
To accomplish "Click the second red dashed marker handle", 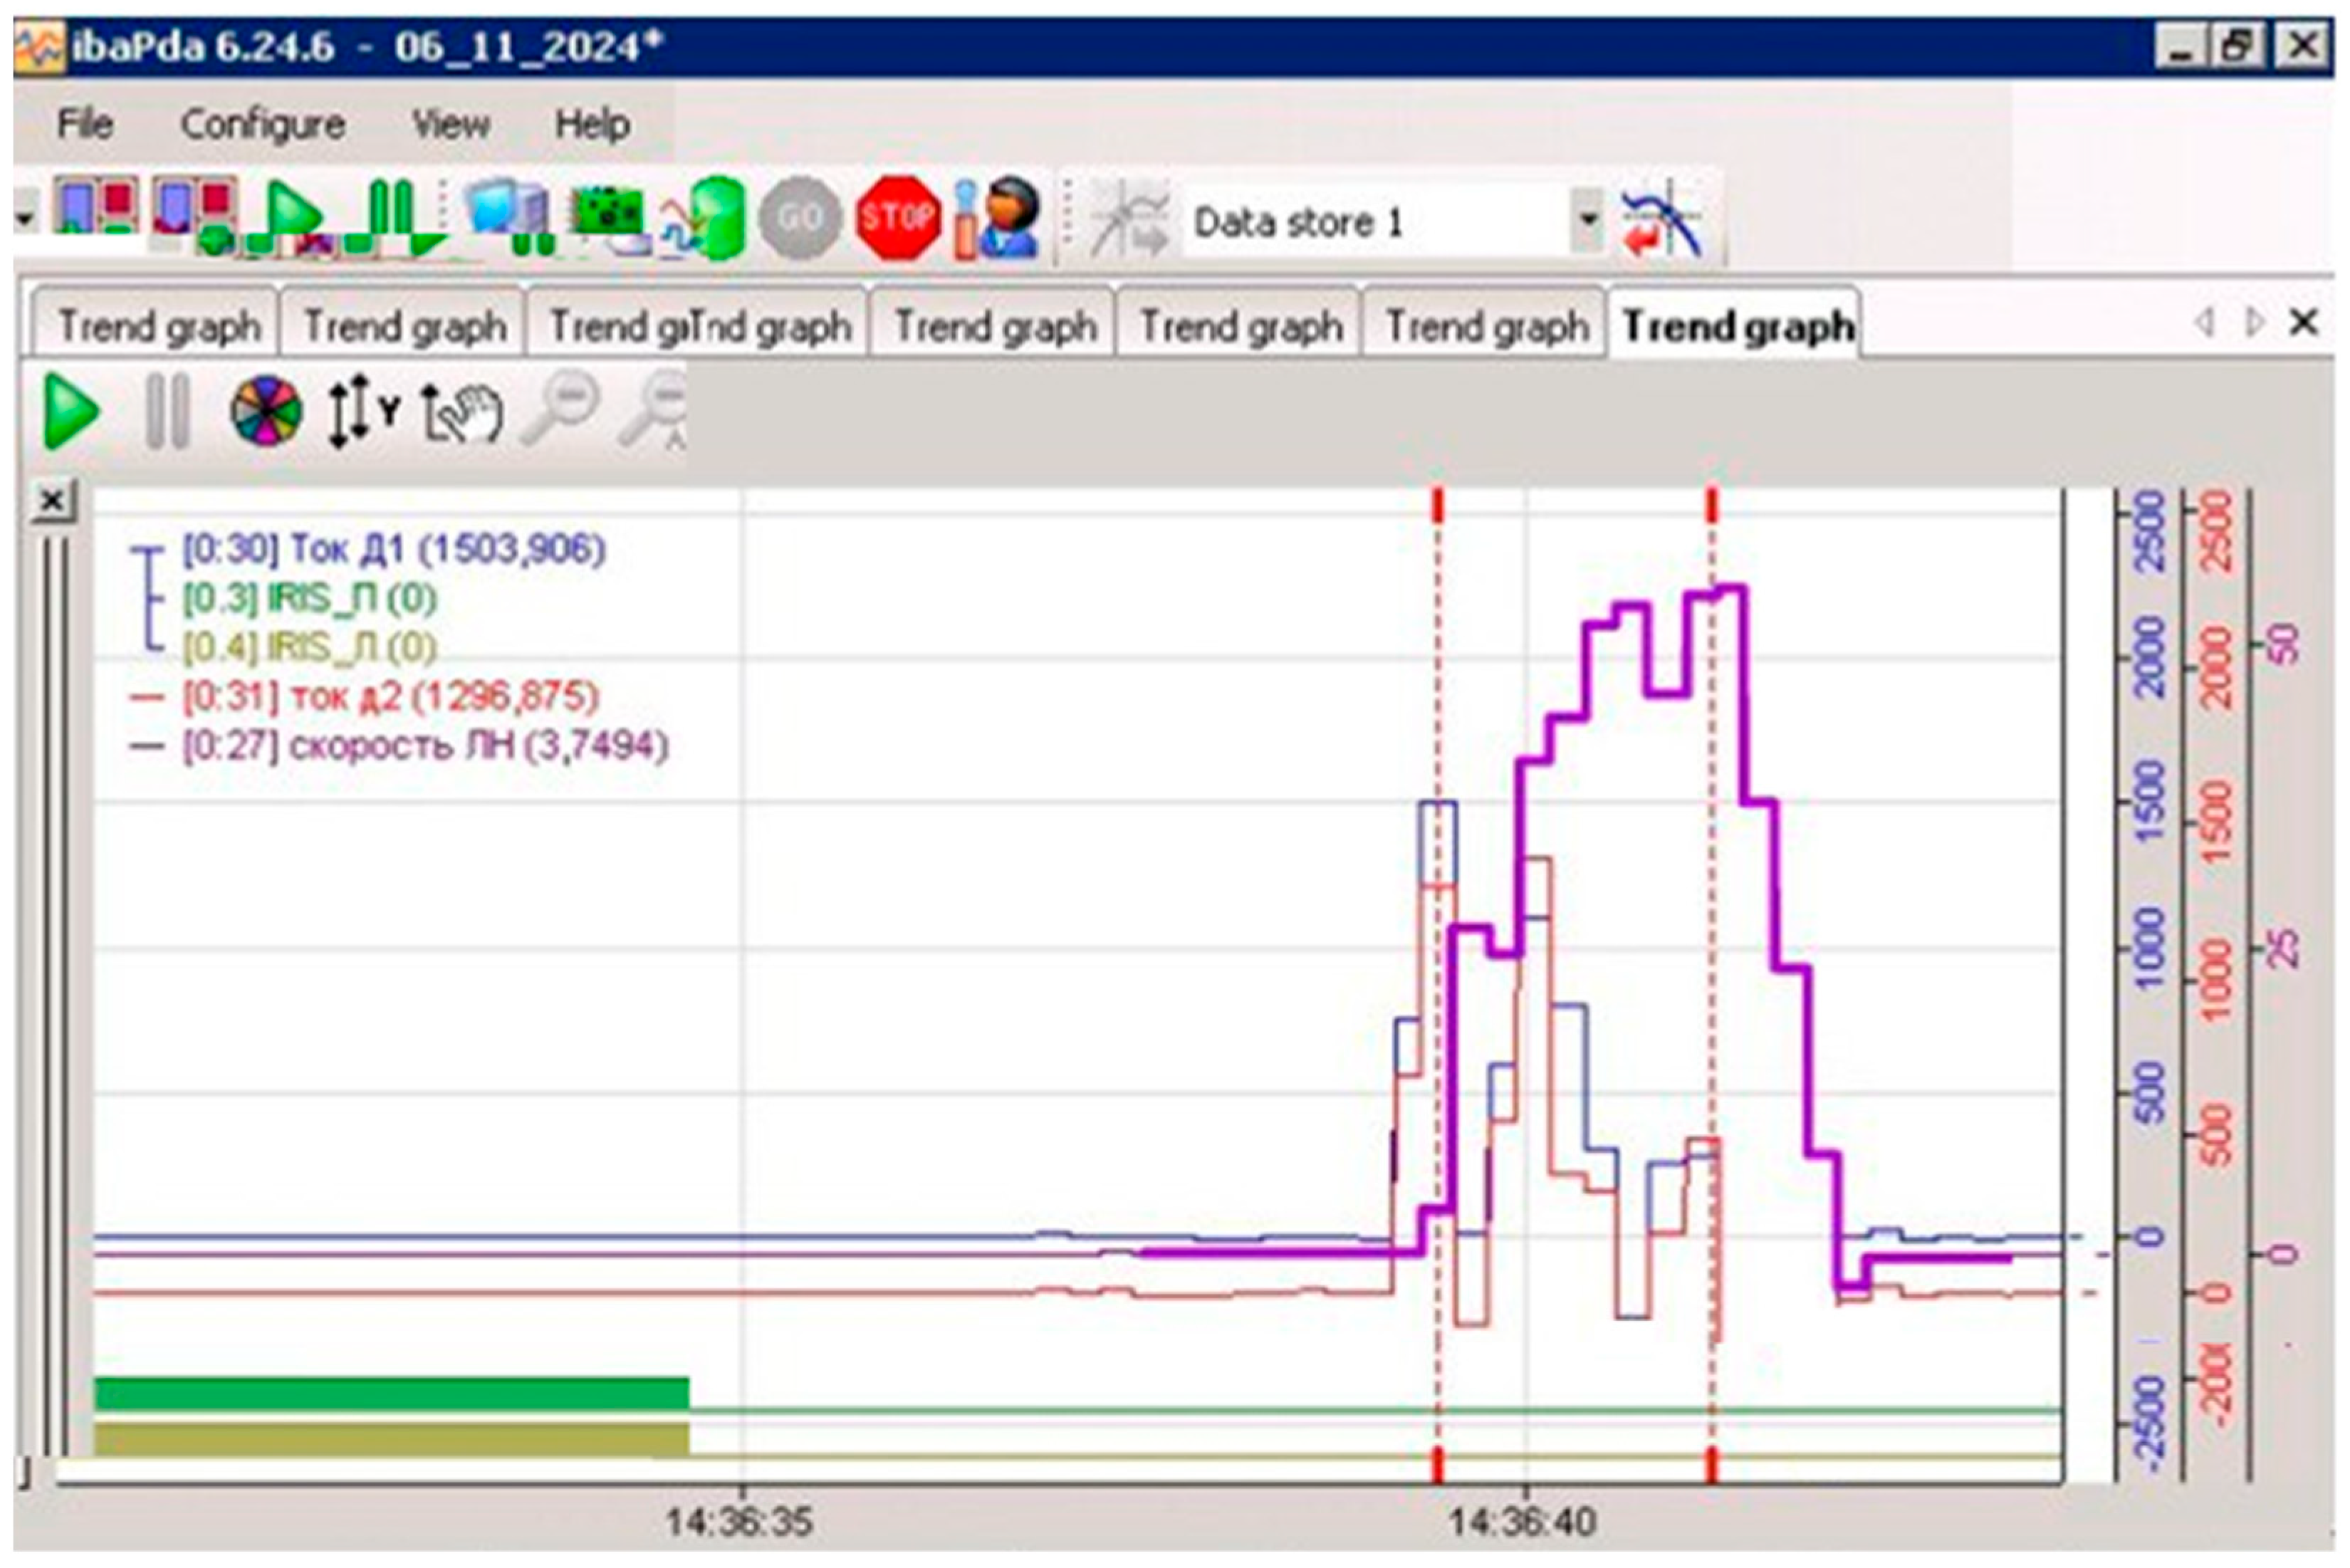I will pos(1711,505).
